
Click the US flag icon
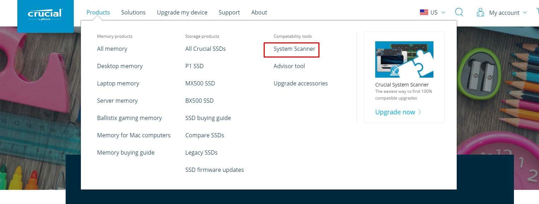click(x=424, y=12)
